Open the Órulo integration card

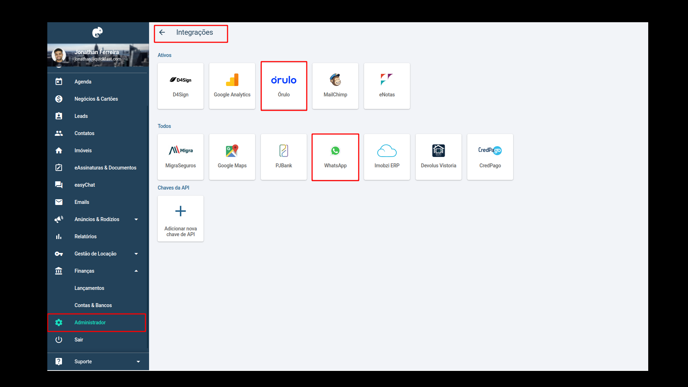coord(284,86)
